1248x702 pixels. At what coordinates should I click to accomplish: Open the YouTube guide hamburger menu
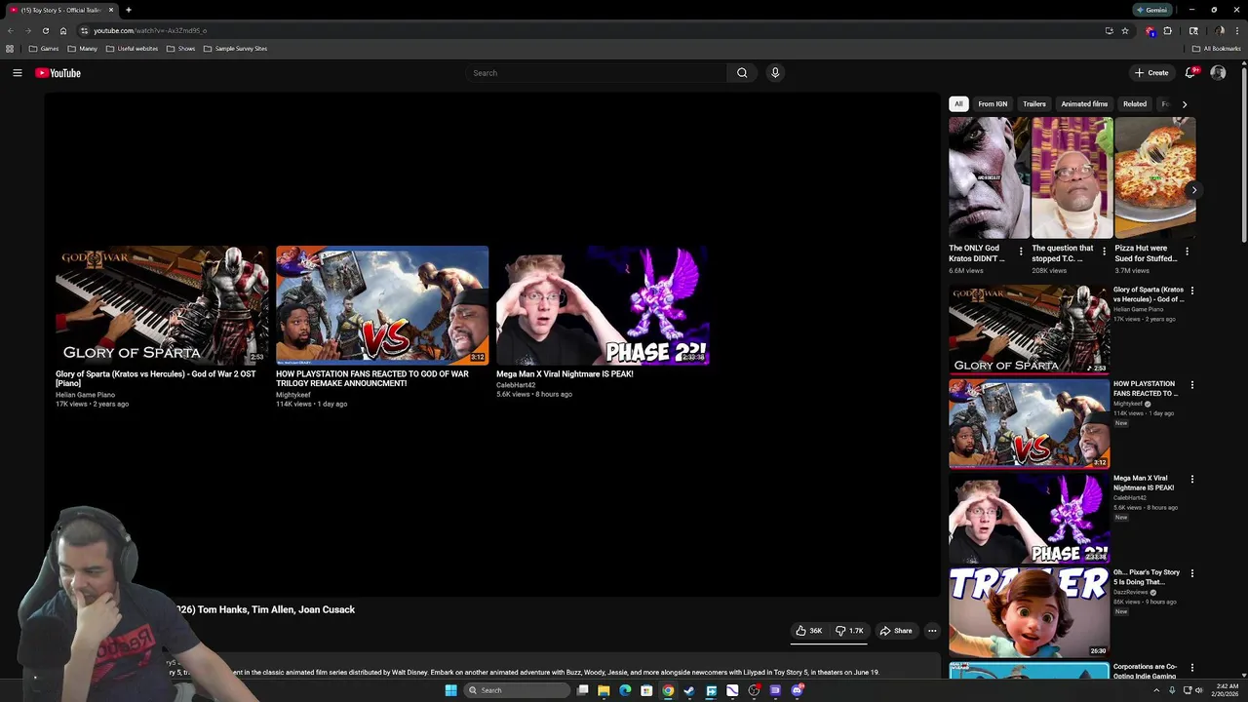click(18, 73)
